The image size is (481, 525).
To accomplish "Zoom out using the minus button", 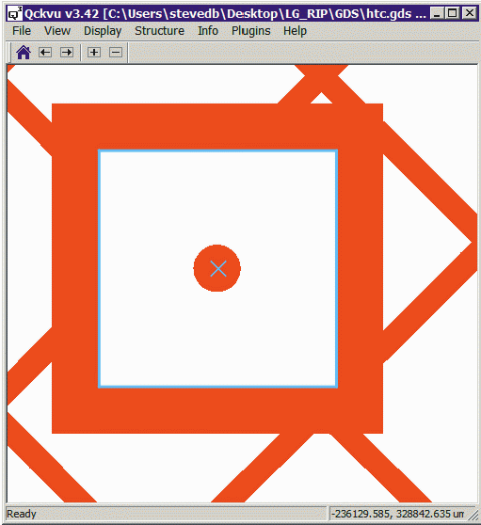I will [116, 53].
